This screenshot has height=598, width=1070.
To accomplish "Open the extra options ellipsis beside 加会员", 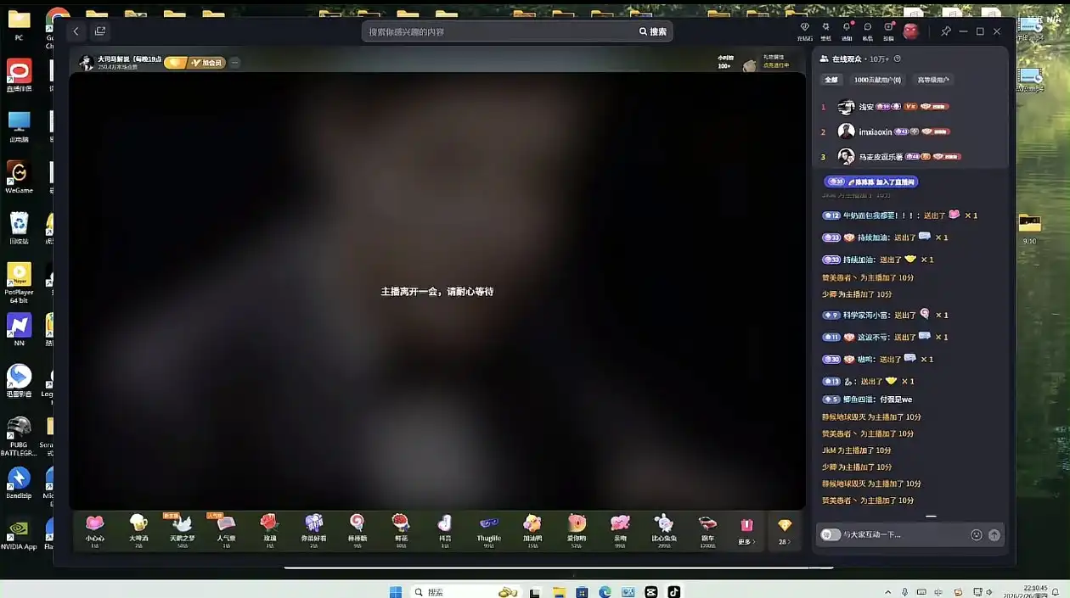I will (234, 61).
